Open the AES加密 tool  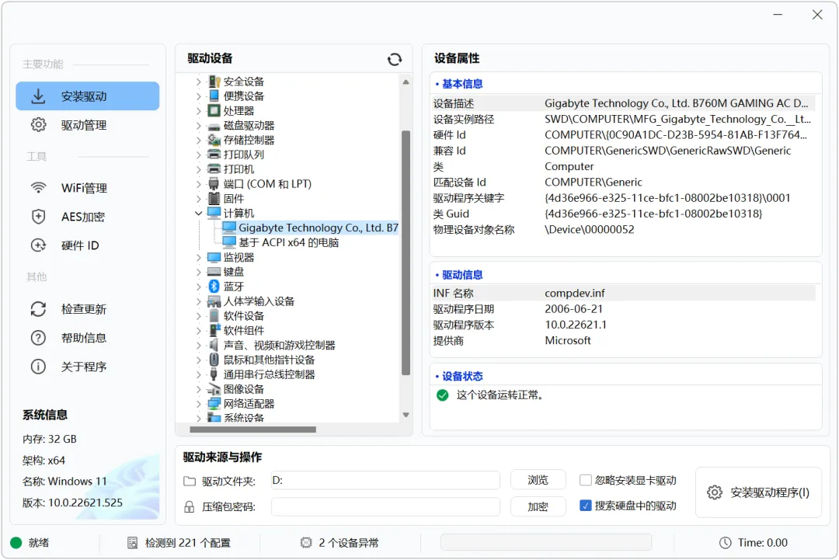88,217
